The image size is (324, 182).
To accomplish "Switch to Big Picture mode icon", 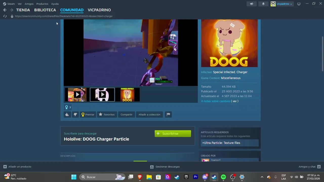I will 299,4.
